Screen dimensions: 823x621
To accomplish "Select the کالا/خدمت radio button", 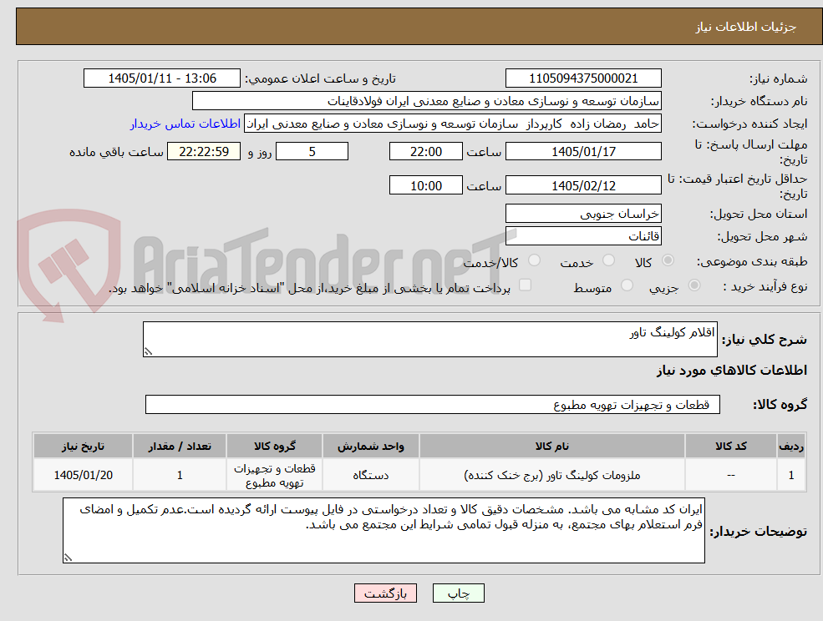I will coord(534,260).
